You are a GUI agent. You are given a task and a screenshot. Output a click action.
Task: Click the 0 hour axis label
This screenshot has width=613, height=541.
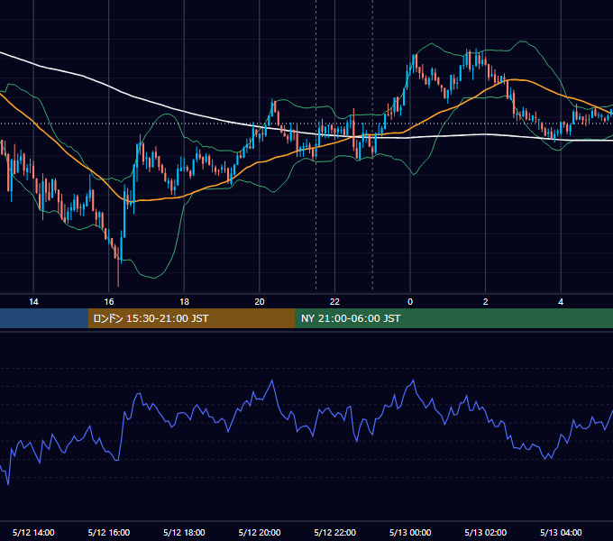[x=410, y=302]
